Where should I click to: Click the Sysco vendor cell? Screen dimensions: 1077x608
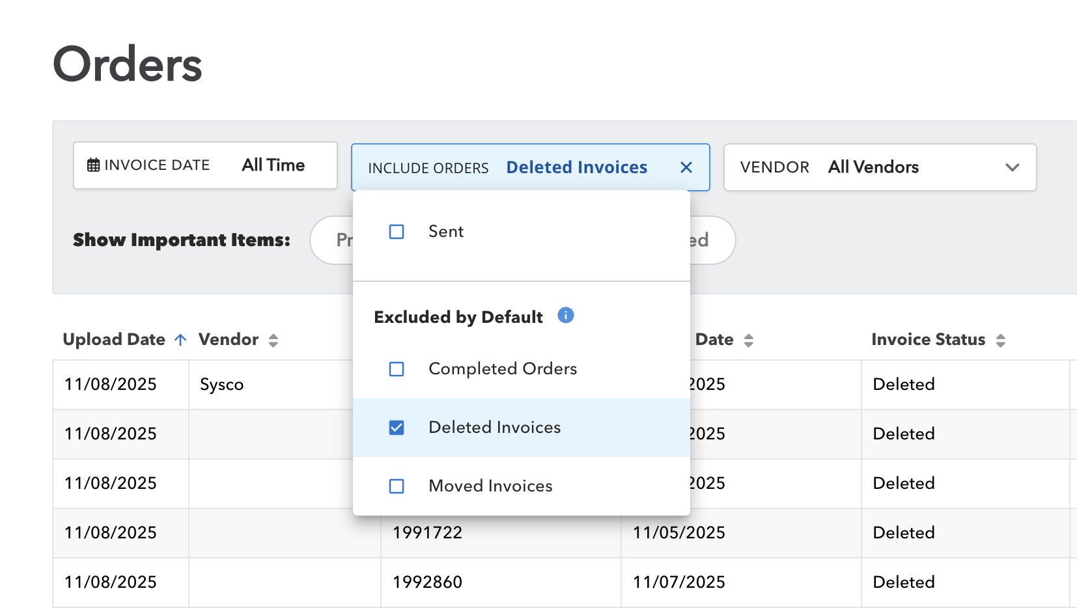coord(222,385)
